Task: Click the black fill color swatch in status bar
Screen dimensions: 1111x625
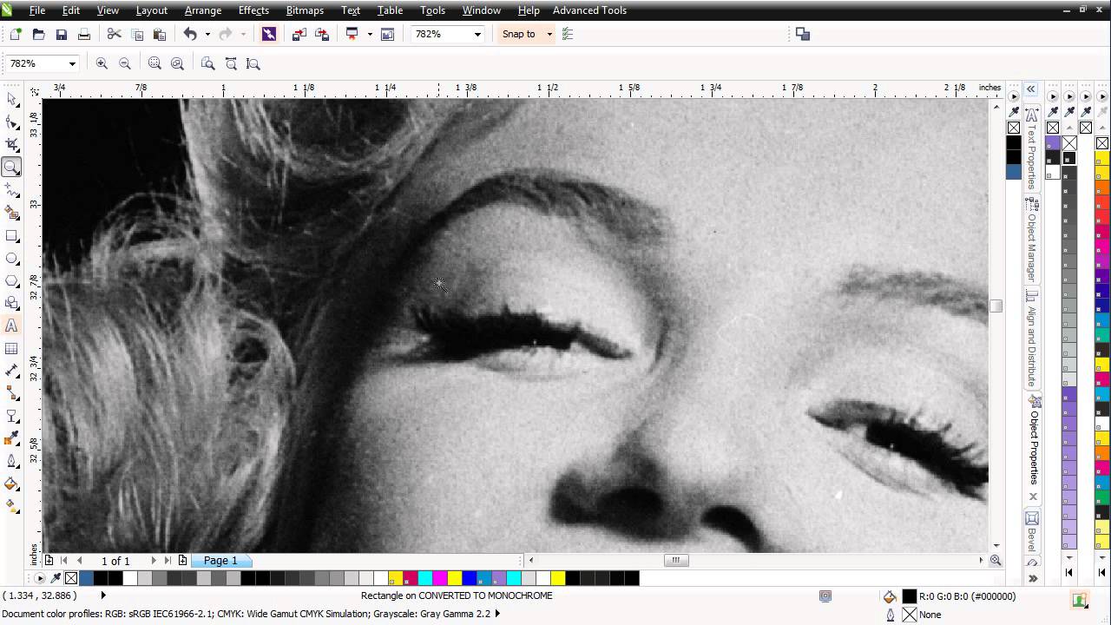Action: tap(909, 596)
